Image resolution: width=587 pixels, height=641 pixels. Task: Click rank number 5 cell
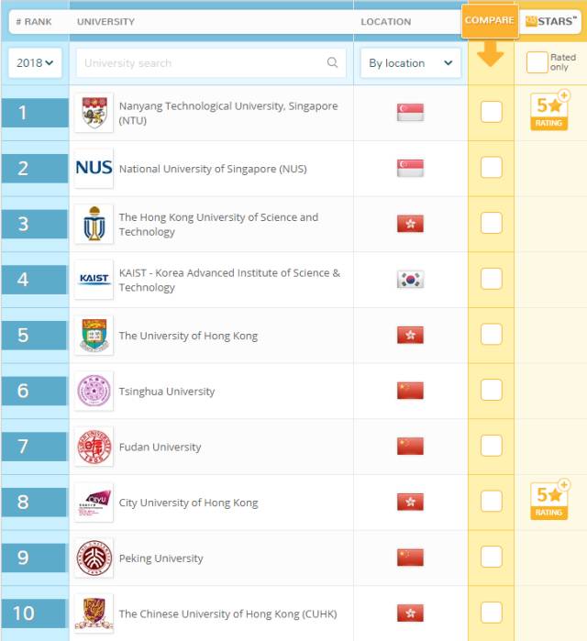pos(34,336)
